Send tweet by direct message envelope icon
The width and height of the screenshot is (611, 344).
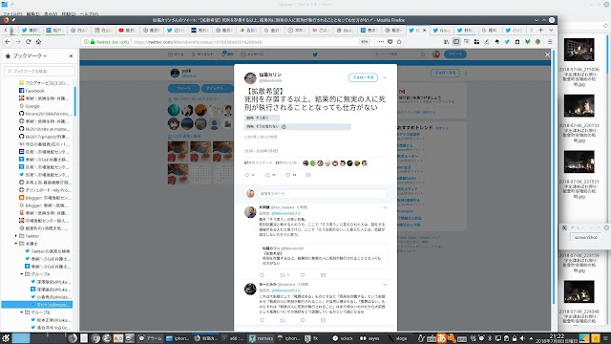[308, 175]
